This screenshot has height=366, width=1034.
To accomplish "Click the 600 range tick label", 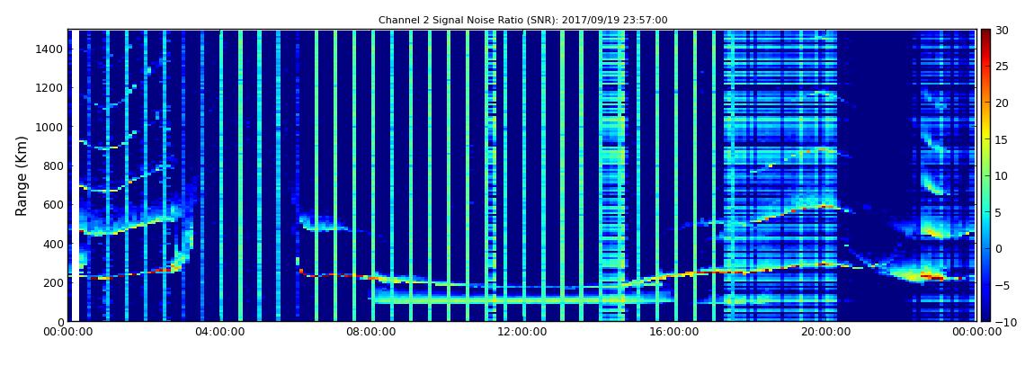I will click(x=55, y=204).
